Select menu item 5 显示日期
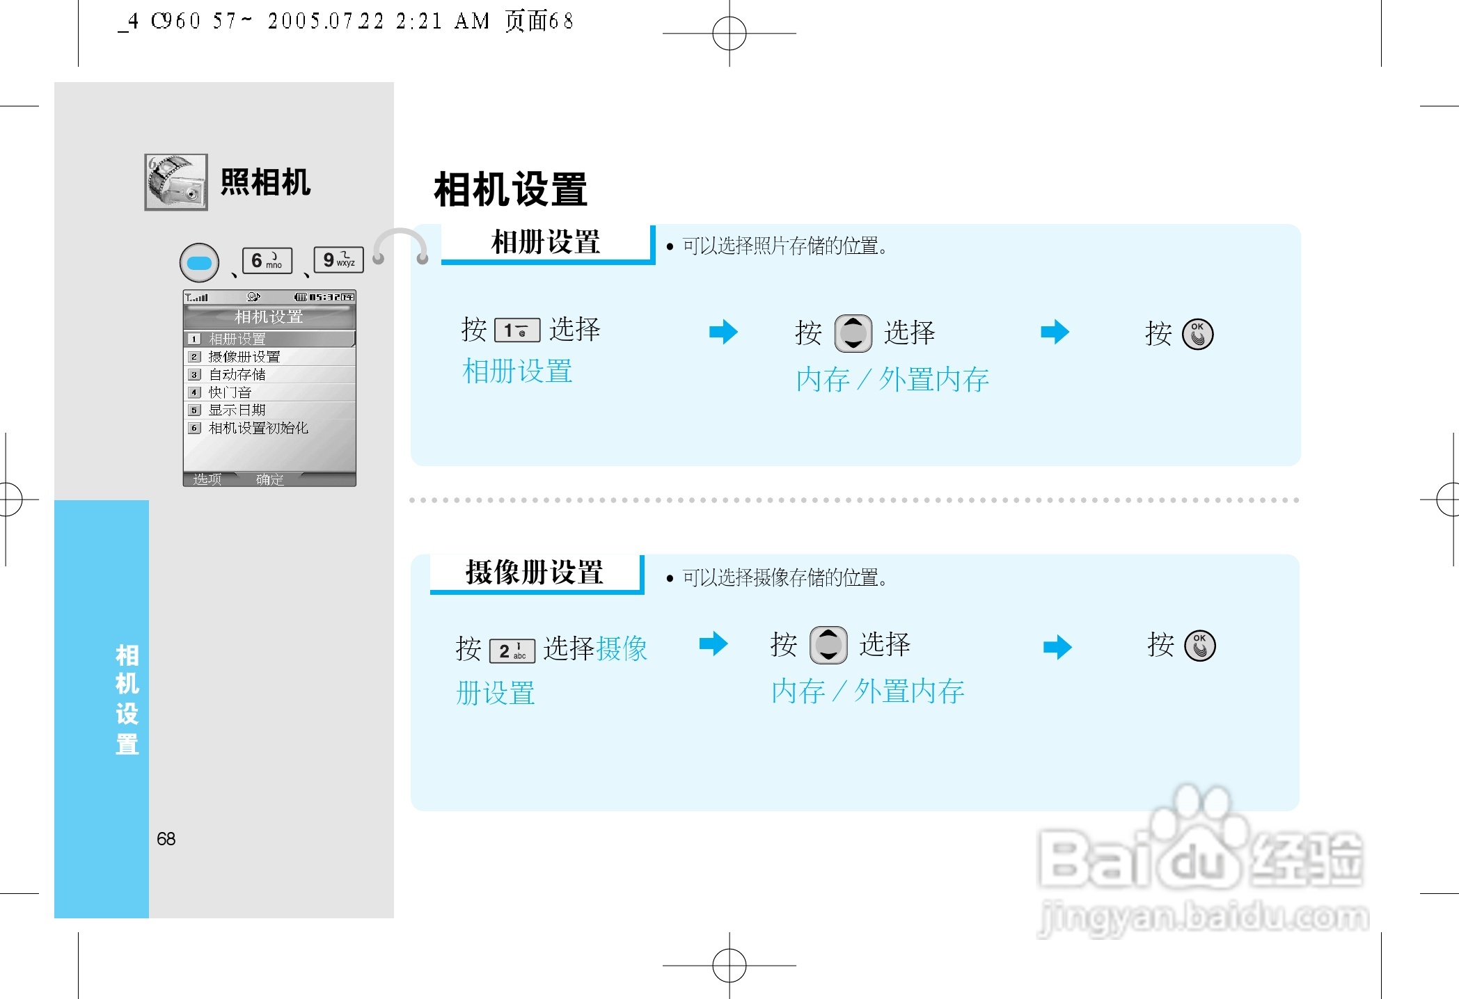The width and height of the screenshot is (1459, 999). 269,410
